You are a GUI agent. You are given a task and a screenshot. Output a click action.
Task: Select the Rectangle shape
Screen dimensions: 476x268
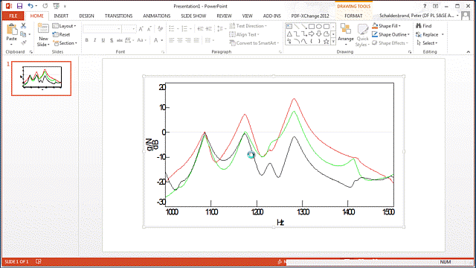point(312,27)
